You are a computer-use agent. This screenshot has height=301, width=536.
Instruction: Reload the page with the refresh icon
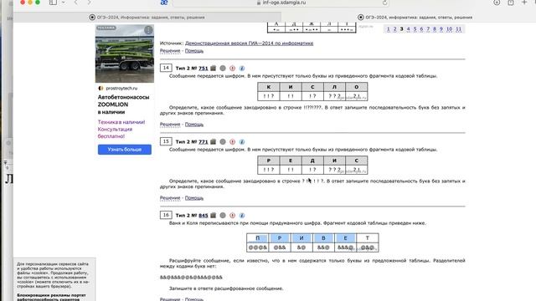[385, 3]
